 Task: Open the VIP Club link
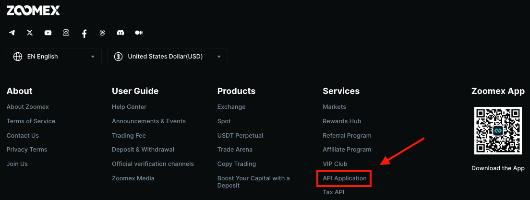tap(335, 164)
